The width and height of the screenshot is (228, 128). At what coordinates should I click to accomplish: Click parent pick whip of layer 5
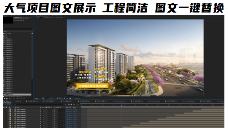(54, 117)
